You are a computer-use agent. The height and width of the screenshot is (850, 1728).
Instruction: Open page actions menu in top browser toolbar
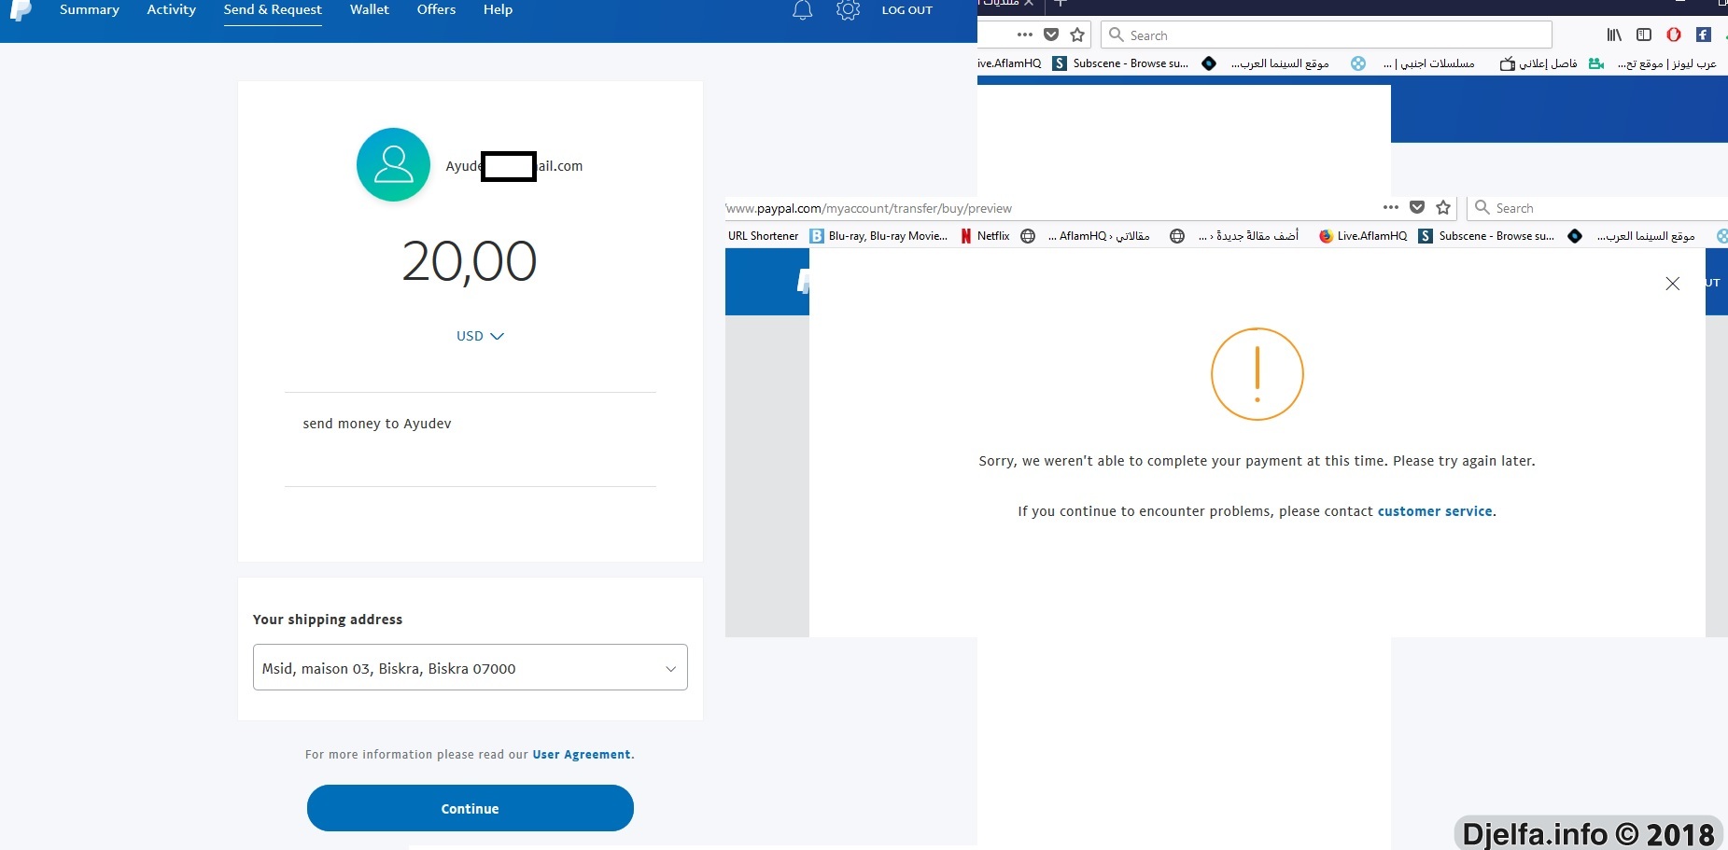[1024, 35]
